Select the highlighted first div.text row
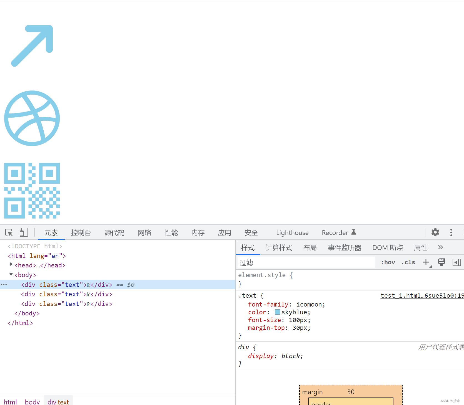This screenshot has width=464, height=405. point(118,285)
